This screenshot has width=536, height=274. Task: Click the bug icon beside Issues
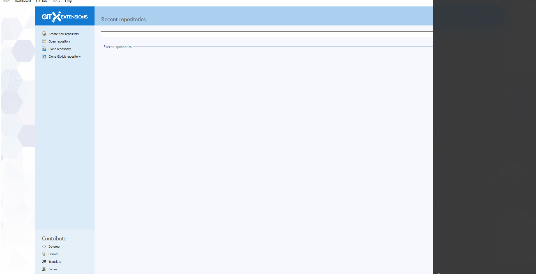click(x=44, y=269)
